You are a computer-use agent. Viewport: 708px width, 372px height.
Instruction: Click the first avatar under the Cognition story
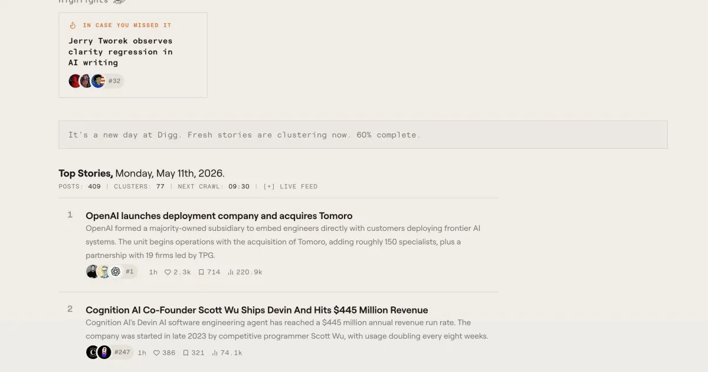point(93,353)
